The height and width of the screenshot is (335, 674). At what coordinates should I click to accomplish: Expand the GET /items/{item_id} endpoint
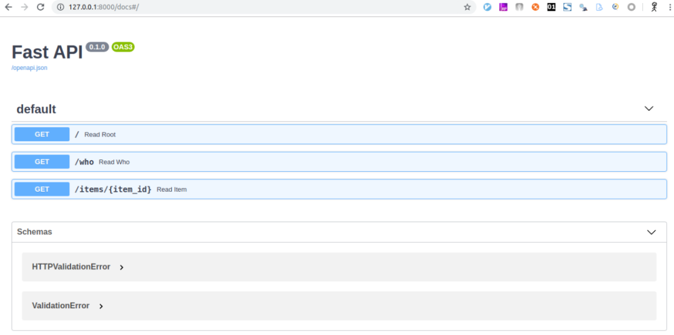pyautogui.click(x=339, y=189)
